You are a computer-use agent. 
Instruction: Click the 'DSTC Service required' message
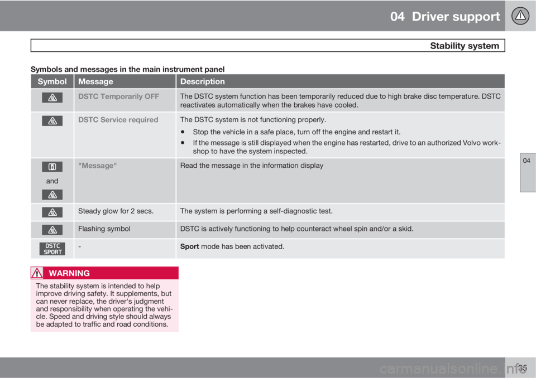(118, 120)
